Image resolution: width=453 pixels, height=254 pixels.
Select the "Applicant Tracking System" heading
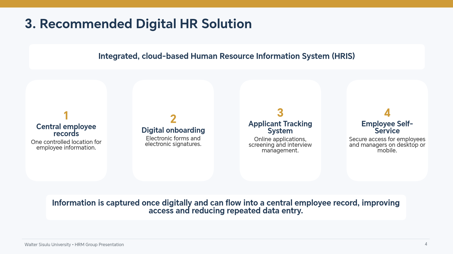pos(280,127)
